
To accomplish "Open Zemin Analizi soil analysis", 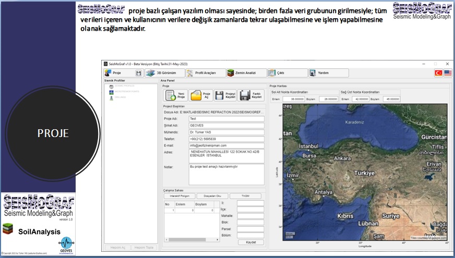I will 246,73.
